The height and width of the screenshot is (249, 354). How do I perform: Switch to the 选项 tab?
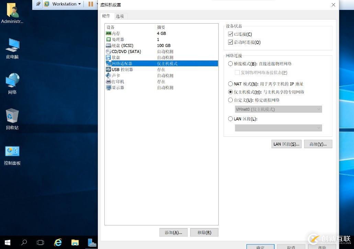(119, 16)
